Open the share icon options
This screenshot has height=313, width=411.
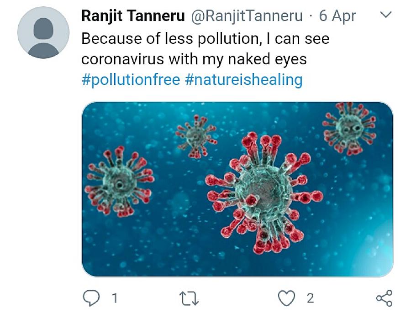pyautogui.click(x=384, y=298)
